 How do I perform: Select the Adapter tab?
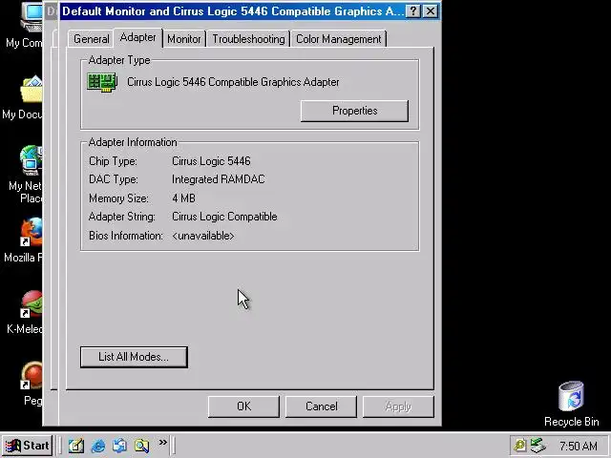(137, 37)
